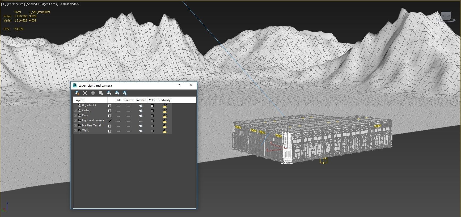Toggle Freeze for the Light and camera layer

tap(129, 121)
